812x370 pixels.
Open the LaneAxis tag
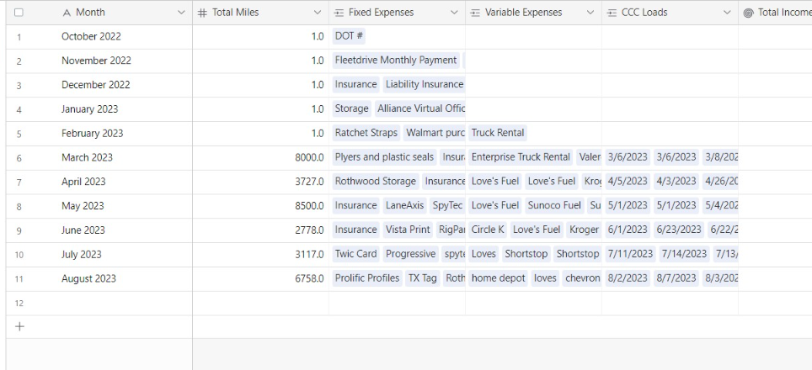[403, 206]
